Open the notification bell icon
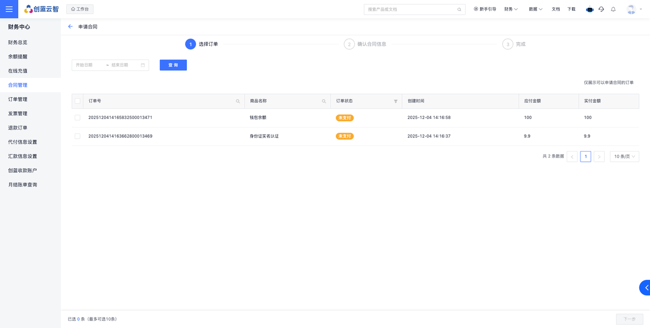The image size is (650, 328). tap(613, 9)
